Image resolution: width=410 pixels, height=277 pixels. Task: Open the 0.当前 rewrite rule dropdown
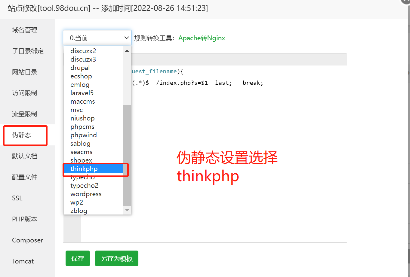click(97, 38)
